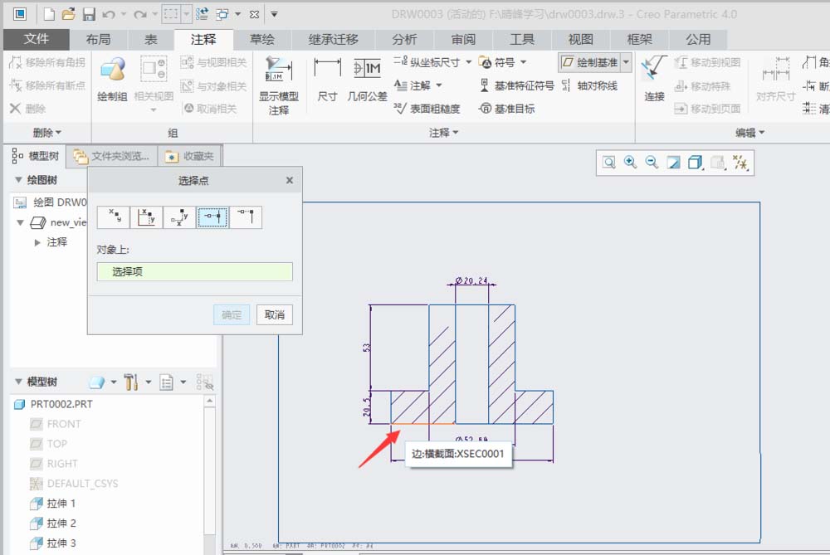Click the Repaint icon
This screenshot has height=555, width=830.
coord(673,163)
